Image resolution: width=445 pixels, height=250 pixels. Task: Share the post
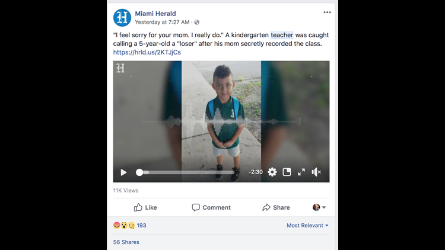click(x=276, y=207)
